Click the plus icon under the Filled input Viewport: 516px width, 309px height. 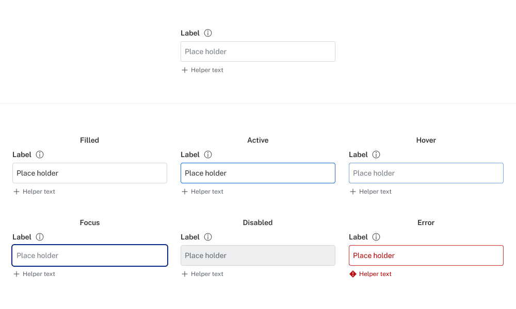click(x=17, y=192)
